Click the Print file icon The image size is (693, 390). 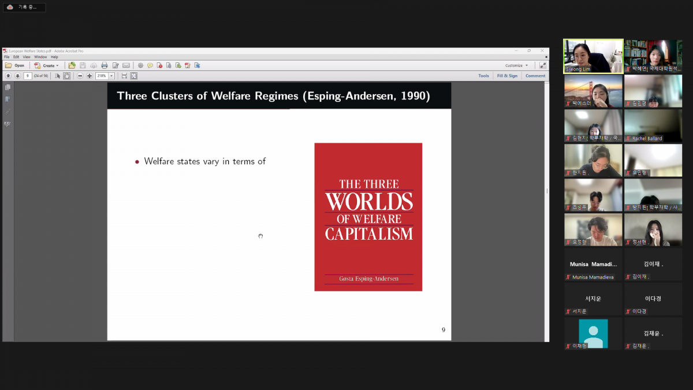point(104,66)
